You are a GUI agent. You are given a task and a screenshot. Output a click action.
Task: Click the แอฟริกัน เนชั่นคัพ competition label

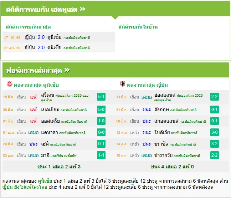pos(64,156)
